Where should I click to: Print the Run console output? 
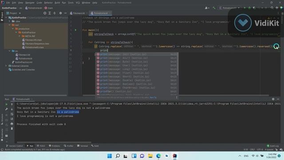pyautogui.click(x=12, y=124)
